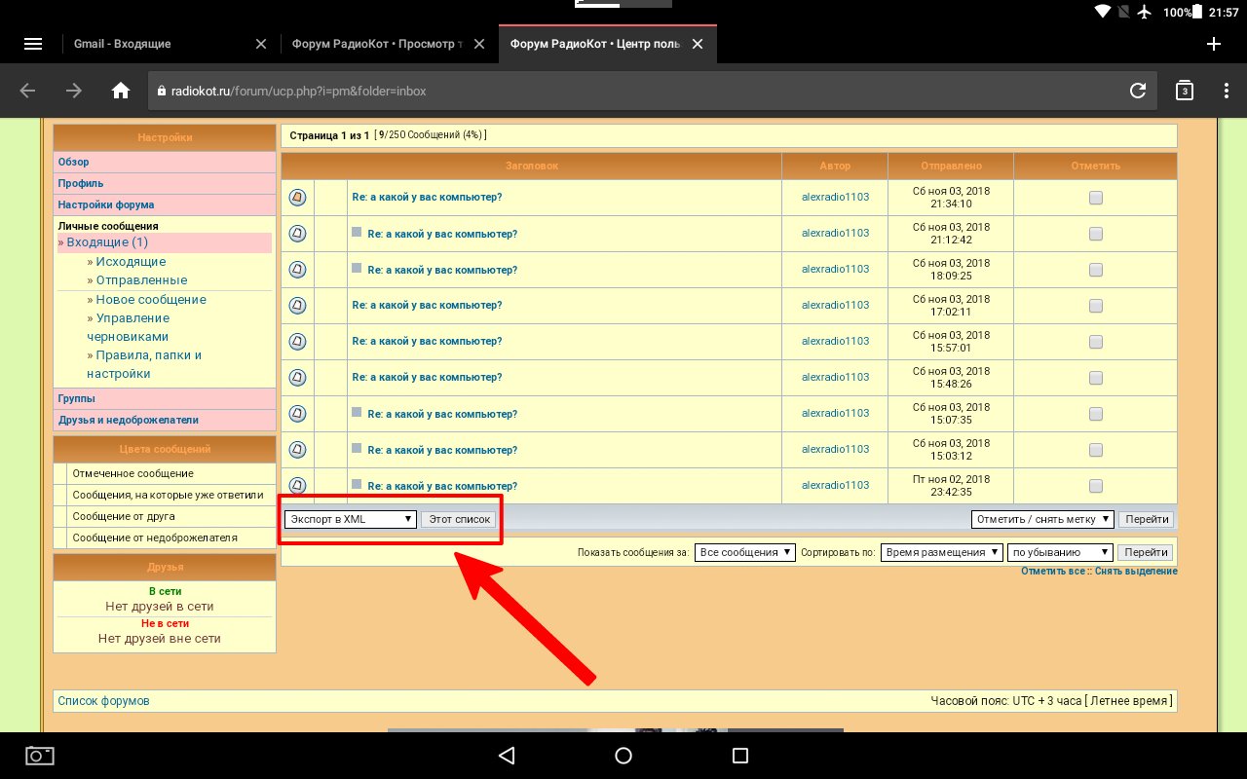Image resolution: width=1247 pixels, height=779 pixels.
Task: Mark the message sent at 21:34:10
Action: tap(1096, 198)
